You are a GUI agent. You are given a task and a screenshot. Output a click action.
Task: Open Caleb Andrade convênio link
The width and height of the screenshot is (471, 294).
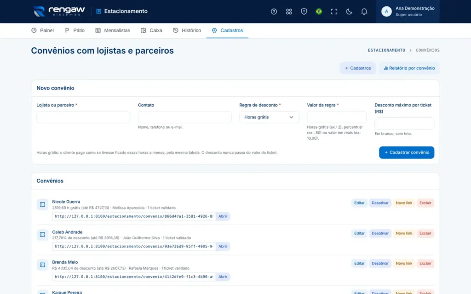tap(223, 246)
